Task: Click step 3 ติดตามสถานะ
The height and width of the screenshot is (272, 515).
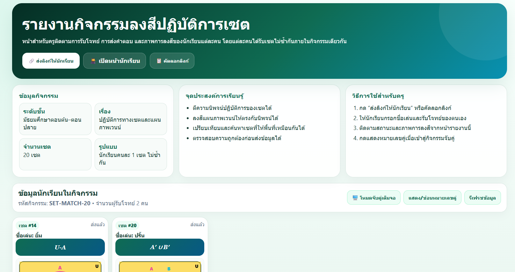Action: click(412, 128)
